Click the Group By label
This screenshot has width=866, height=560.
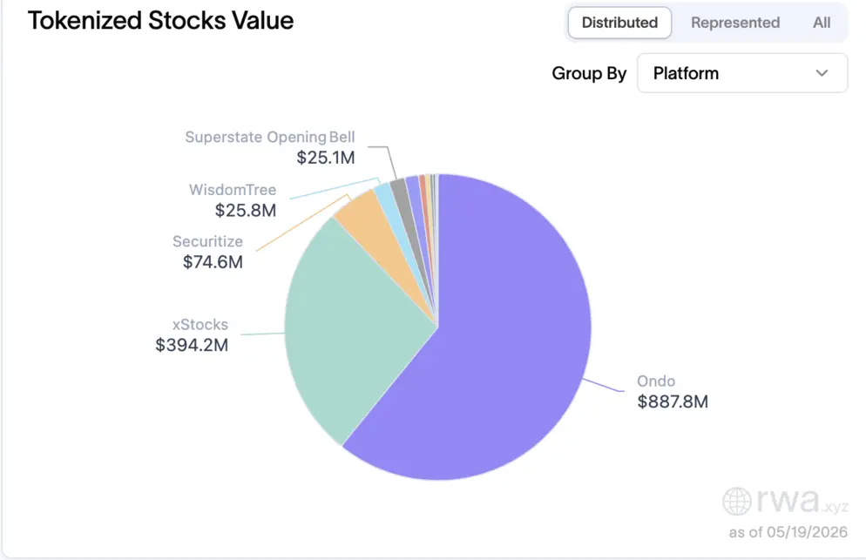[589, 73]
